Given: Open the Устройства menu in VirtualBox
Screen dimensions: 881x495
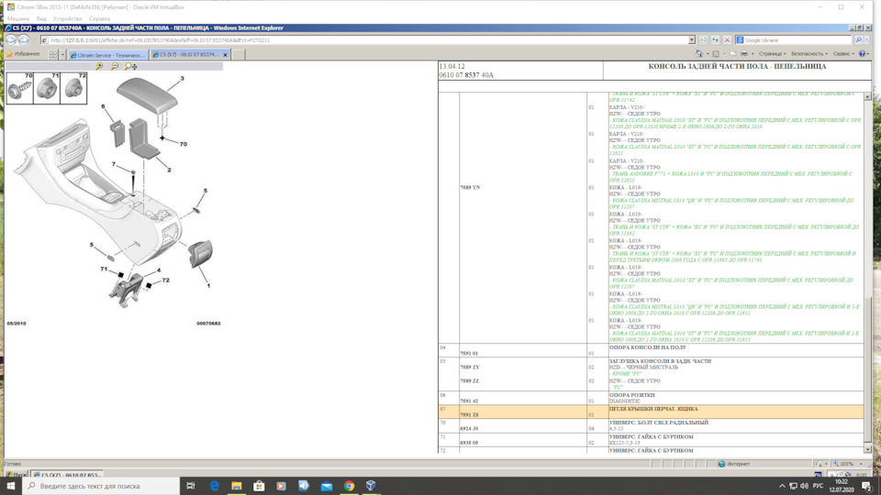Looking at the screenshot, I should pos(67,18).
